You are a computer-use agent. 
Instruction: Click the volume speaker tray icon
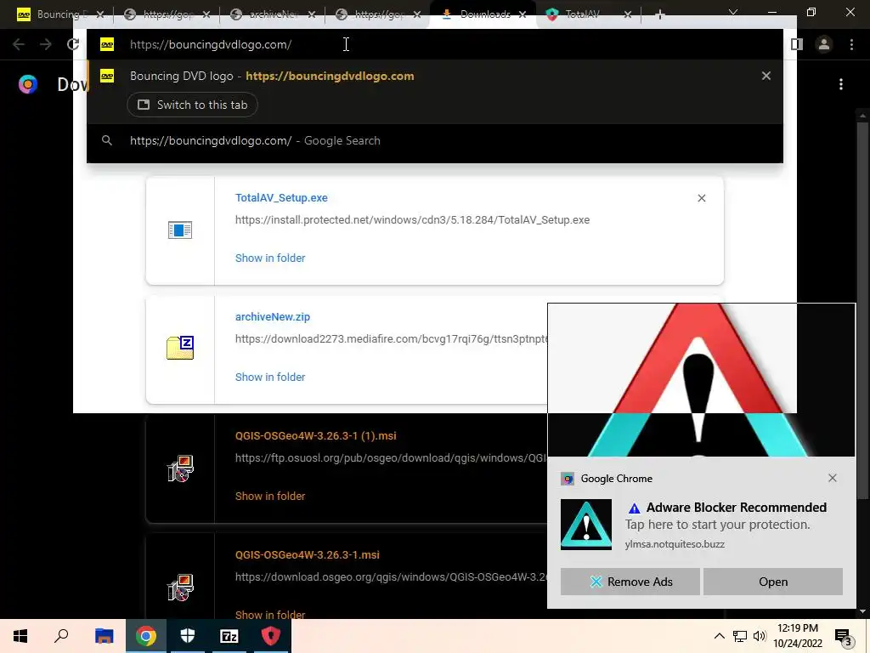pyautogui.click(x=760, y=636)
